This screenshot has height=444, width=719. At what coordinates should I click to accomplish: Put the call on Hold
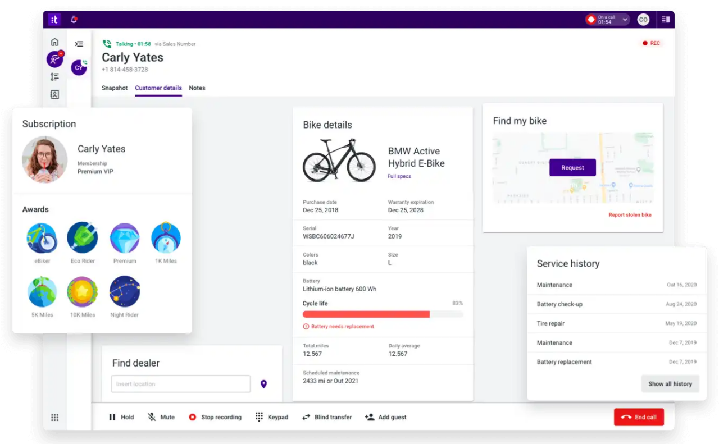point(121,417)
